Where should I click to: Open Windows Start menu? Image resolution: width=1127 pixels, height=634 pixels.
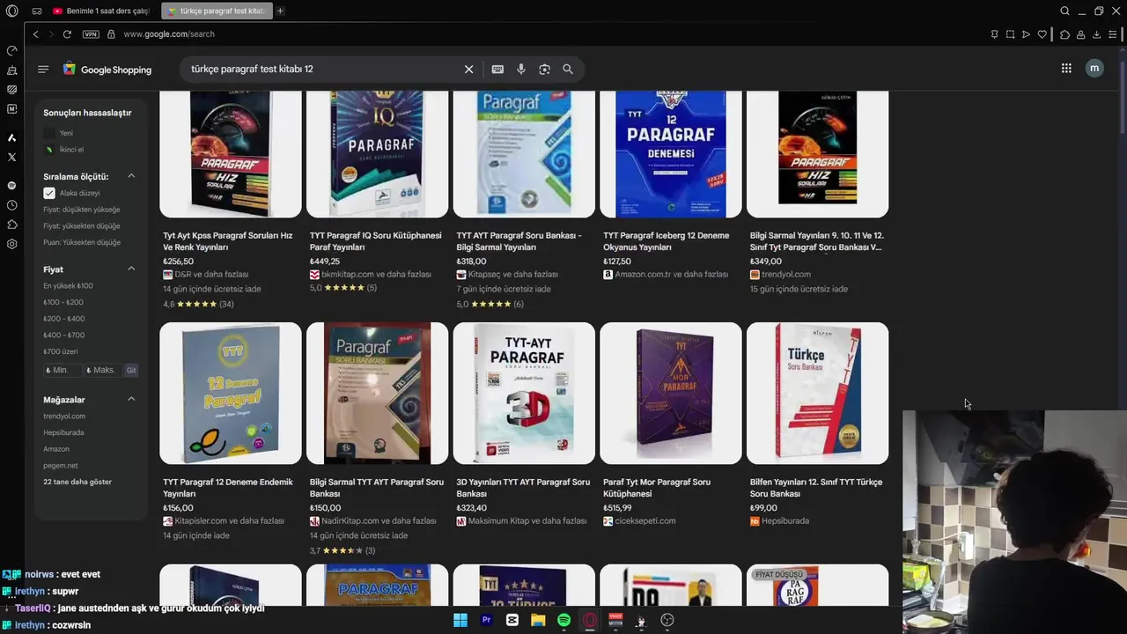(x=460, y=620)
